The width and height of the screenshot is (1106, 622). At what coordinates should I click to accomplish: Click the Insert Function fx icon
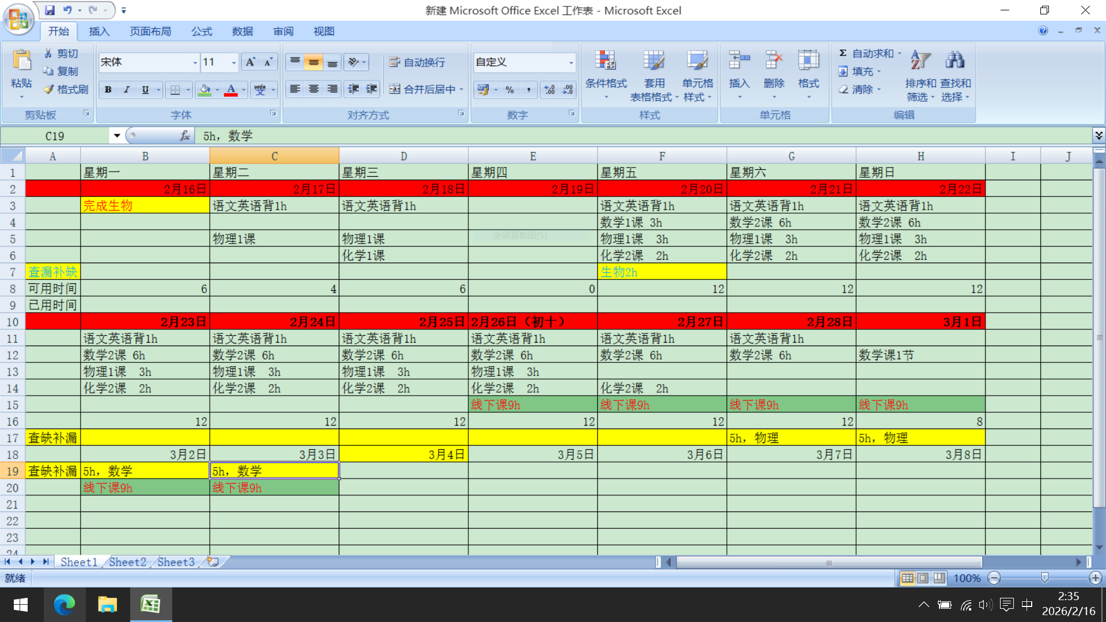click(x=184, y=136)
